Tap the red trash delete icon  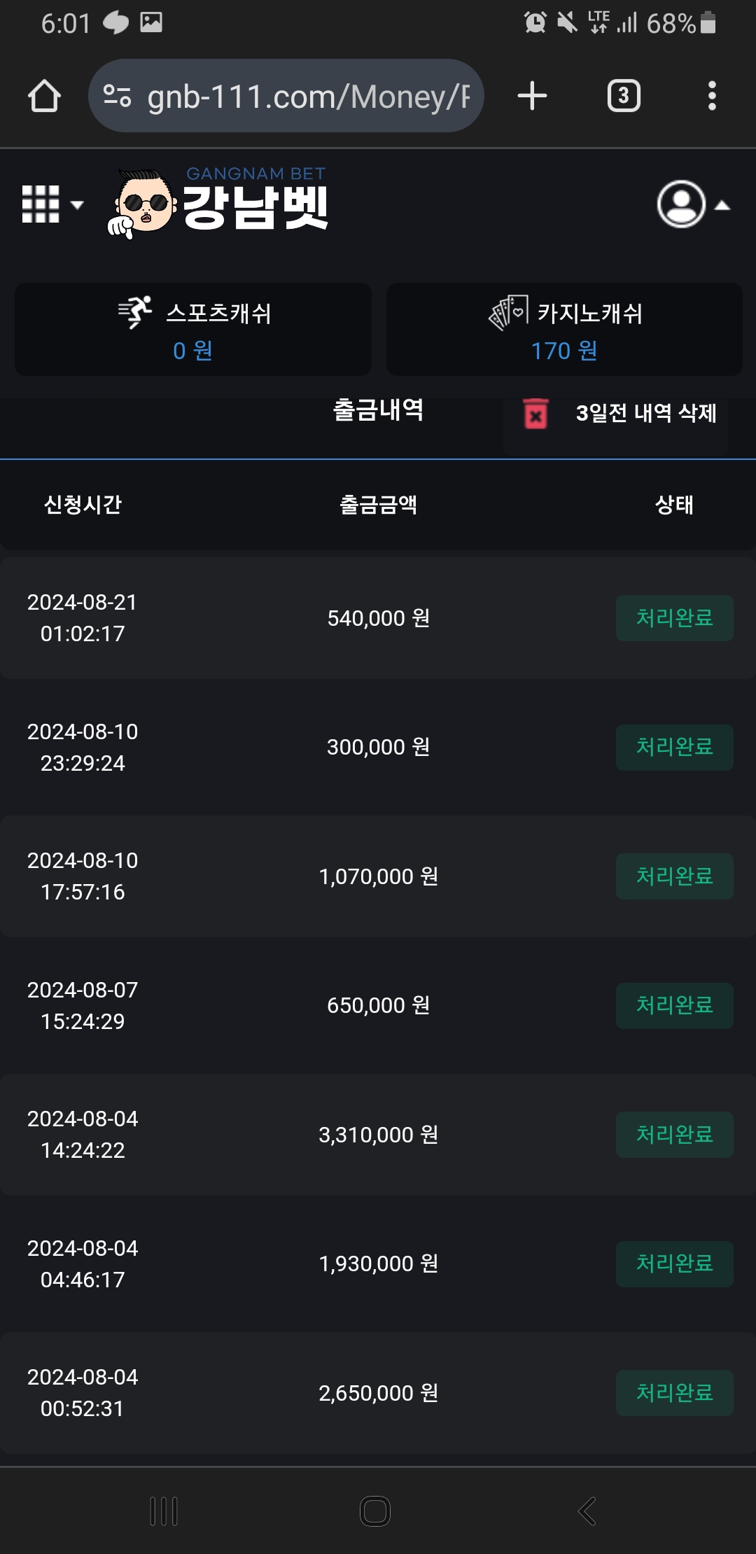[x=535, y=413]
